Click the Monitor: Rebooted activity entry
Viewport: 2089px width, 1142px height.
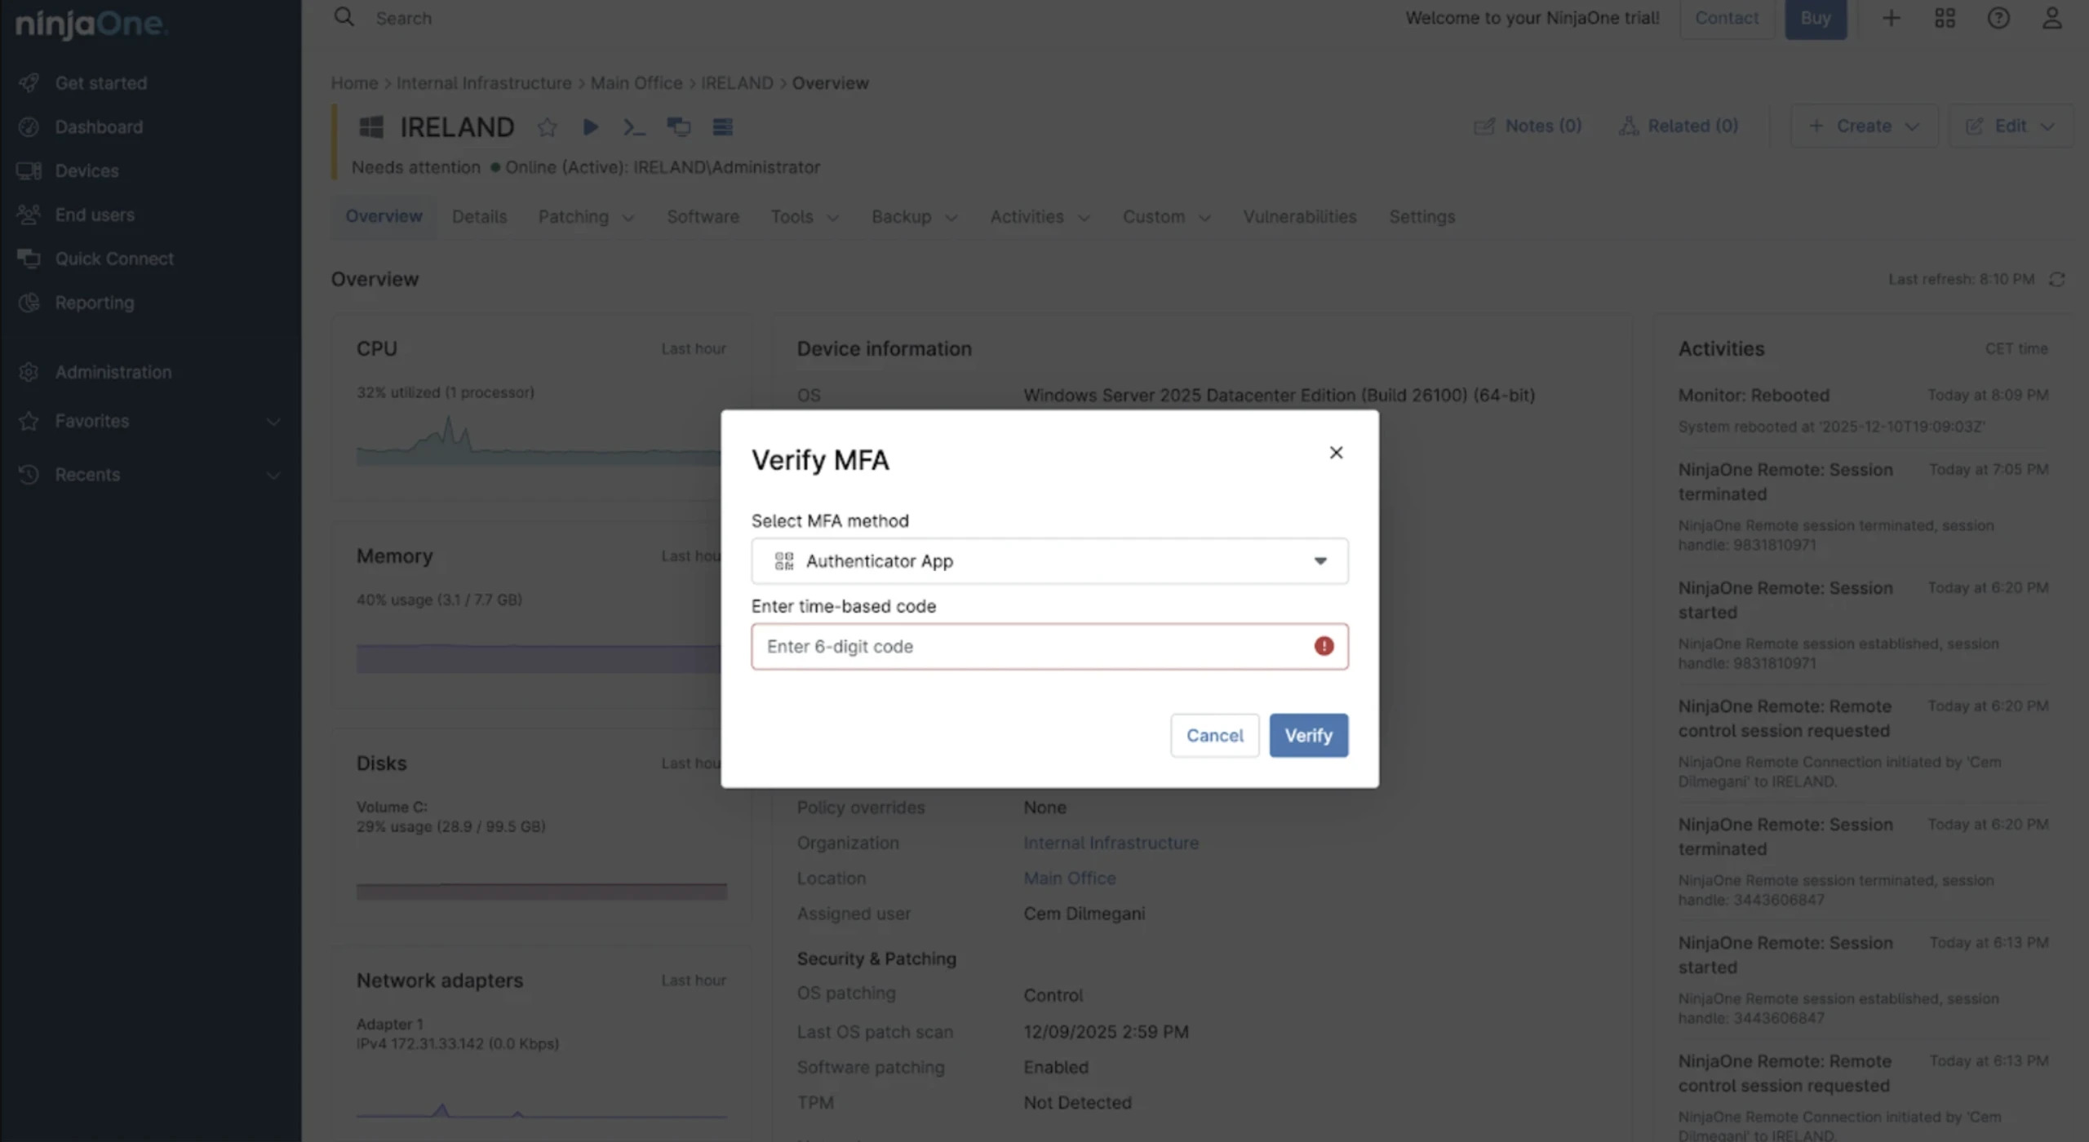1863,410
